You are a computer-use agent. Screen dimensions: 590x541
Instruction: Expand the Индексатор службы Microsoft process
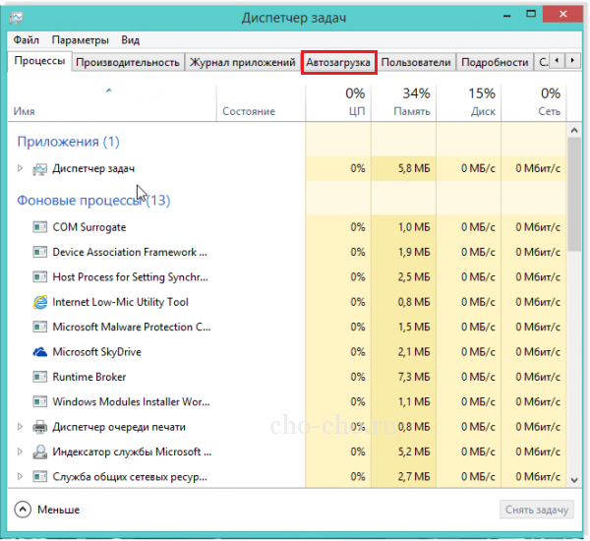coord(20,452)
